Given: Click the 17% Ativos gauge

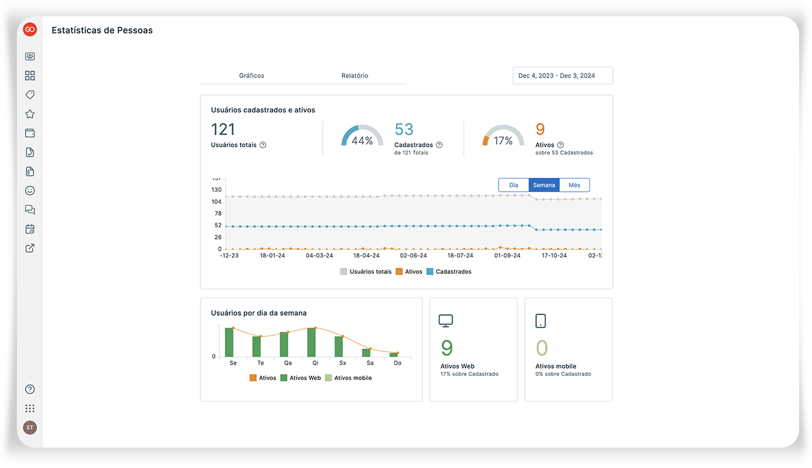Looking at the screenshot, I should tap(503, 135).
